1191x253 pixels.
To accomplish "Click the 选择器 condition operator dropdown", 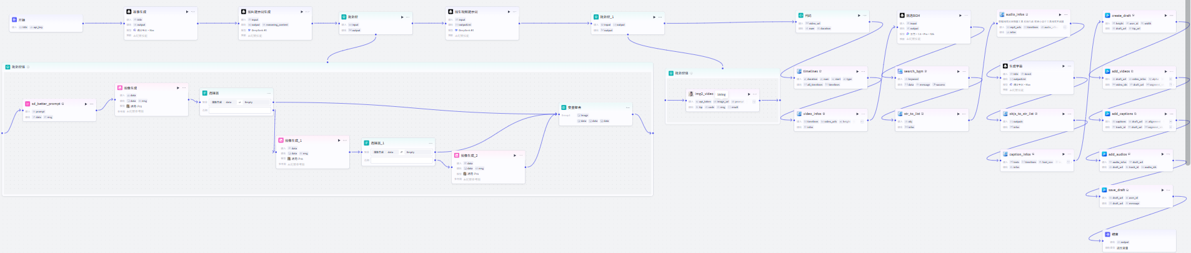I will (239, 102).
